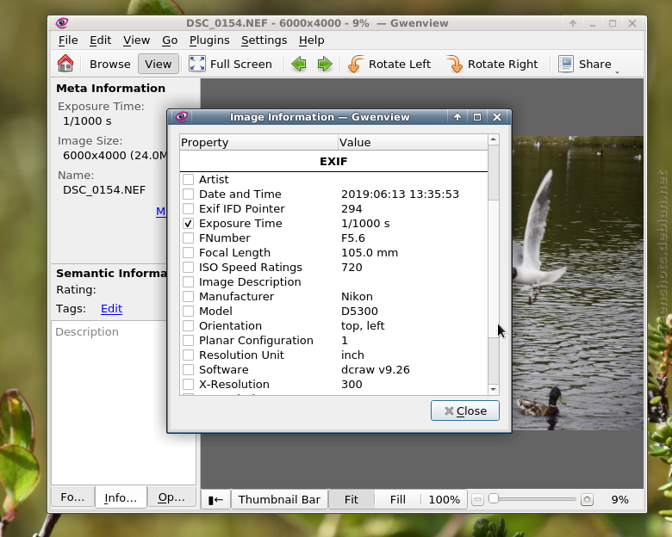Click the Gwenview eye icon in the main title bar
This screenshot has height=537, width=672.
click(62, 22)
